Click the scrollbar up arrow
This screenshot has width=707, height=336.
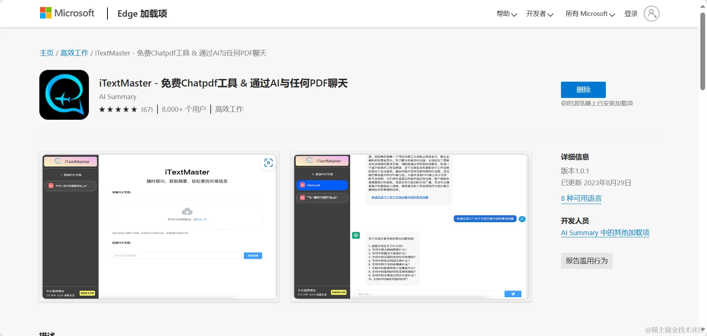[703, 6]
